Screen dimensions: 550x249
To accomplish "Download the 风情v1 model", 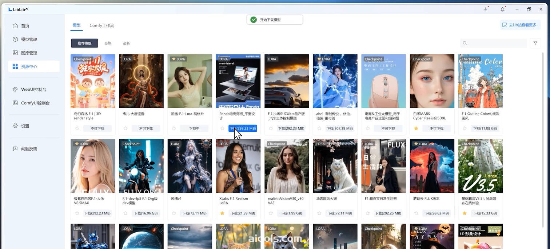I will (x=194, y=213).
